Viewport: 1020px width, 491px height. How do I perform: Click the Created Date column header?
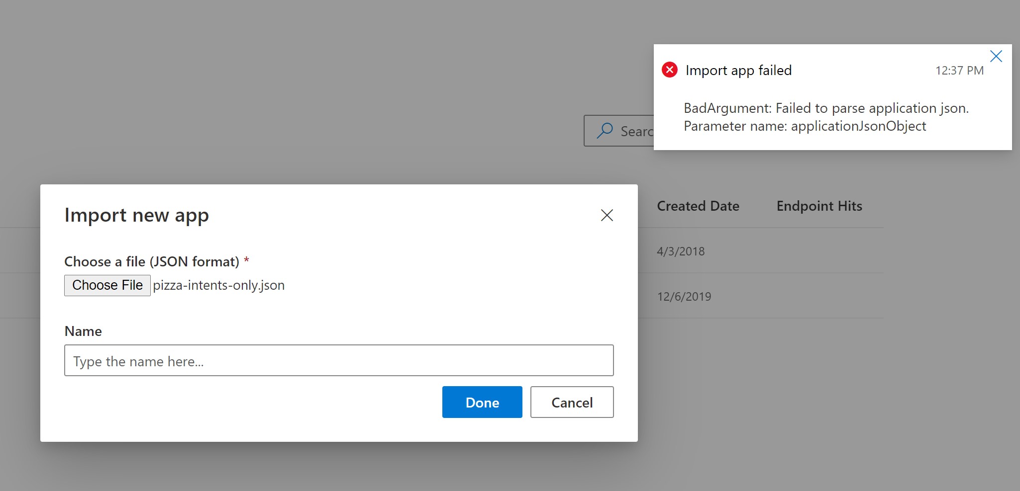(698, 206)
